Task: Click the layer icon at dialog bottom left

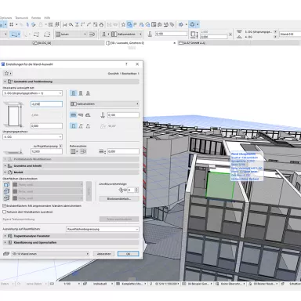Action: pos(6,254)
